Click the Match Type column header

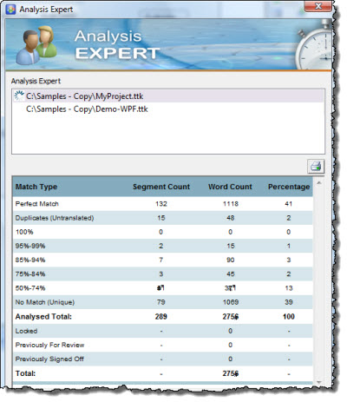(x=36, y=187)
